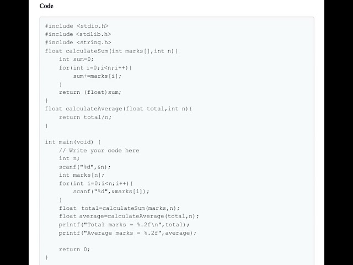Image resolution: width=353 pixels, height=265 pixels.
Task: Click the "float average=calculateAverage(total,n);" line
Action: click(129, 216)
